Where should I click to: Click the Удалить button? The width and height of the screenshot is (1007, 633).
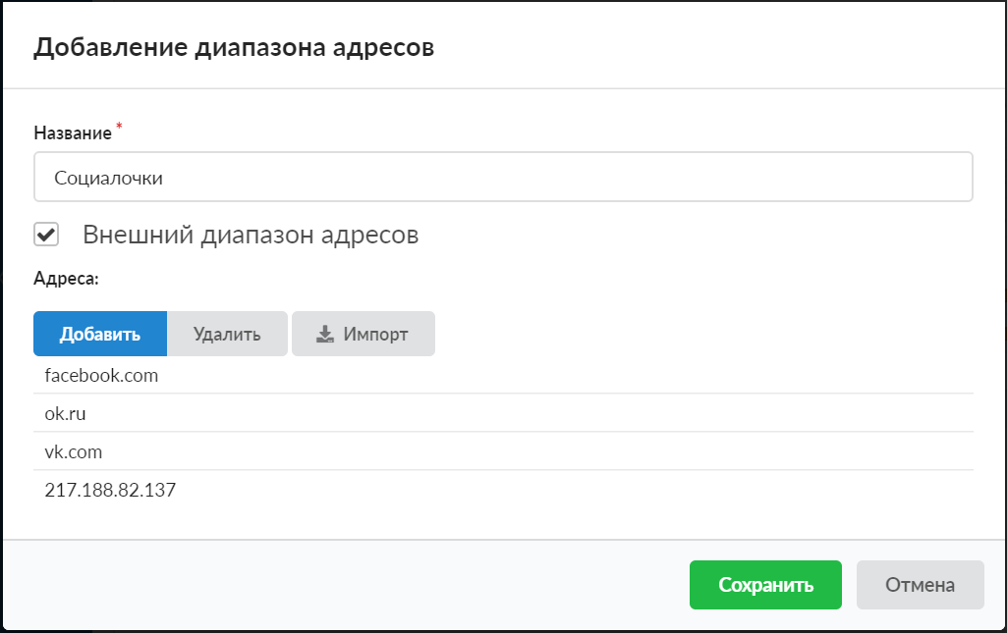point(227,334)
